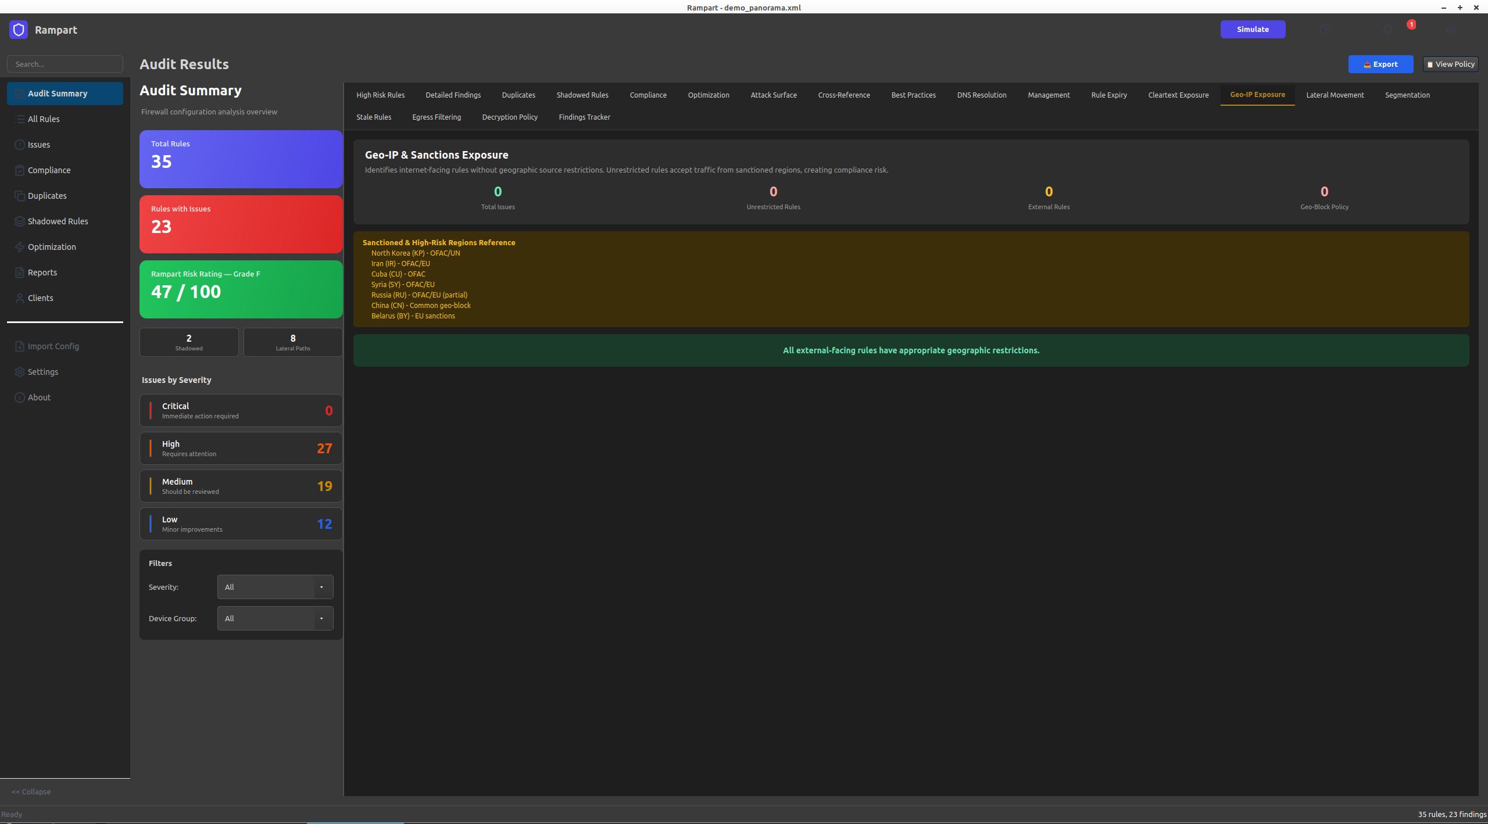Click the Import Config sidebar icon
Viewport: 1488px width, 824px height.
tap(20, 346)
